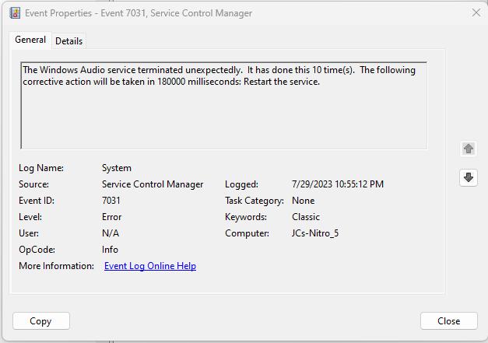Click the Log Name value System
Viewport: 488px width, 343px height.
point(117,168)
